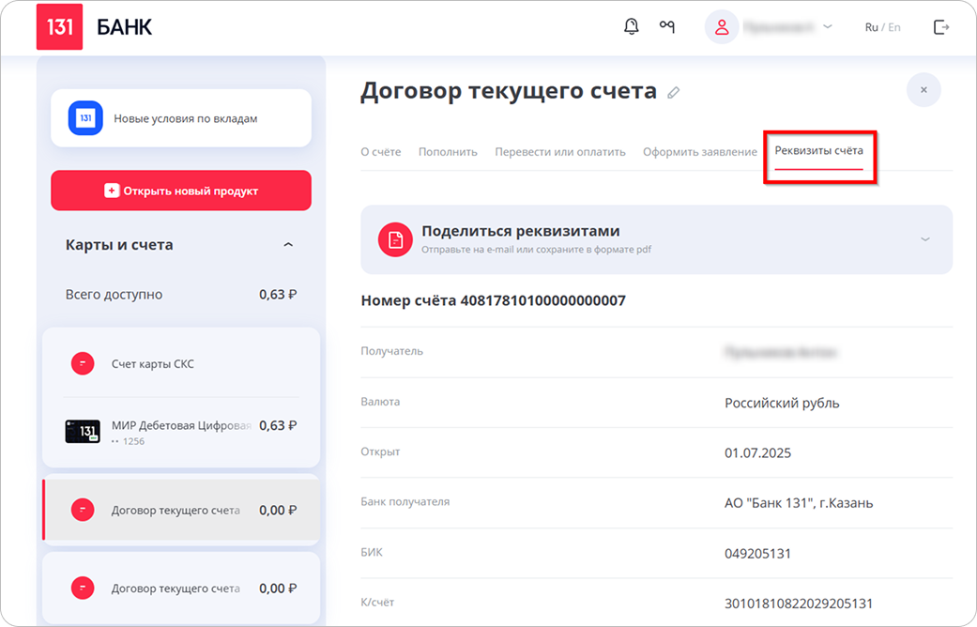Switch language to En

tap(893, 27)
